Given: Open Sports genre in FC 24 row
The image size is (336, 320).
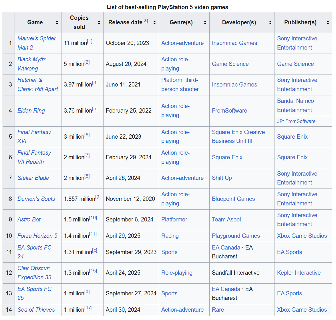Looking at the screenshot, I should pyautogui.click(x=169, y=252).
